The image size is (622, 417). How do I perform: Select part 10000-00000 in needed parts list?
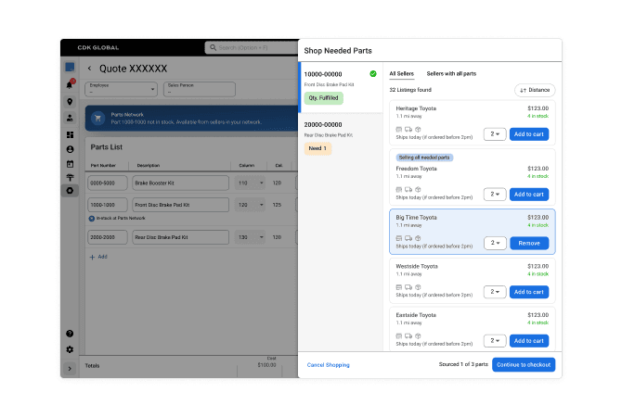pos(341,87)
